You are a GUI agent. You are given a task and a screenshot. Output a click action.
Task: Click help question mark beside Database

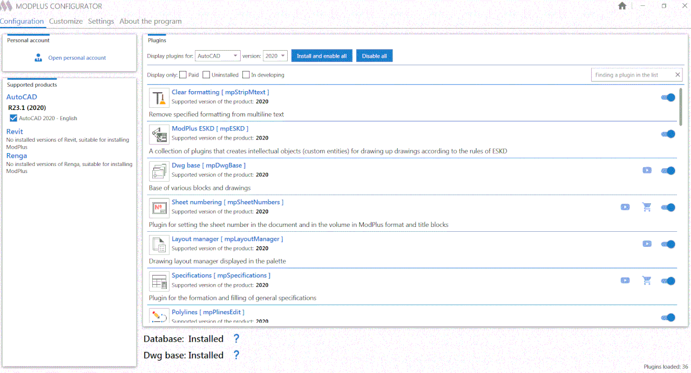pyautogui.click(x=236, y=339)
